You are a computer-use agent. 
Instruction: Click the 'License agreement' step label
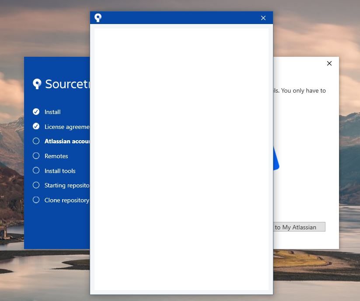[x=67, y=127]
